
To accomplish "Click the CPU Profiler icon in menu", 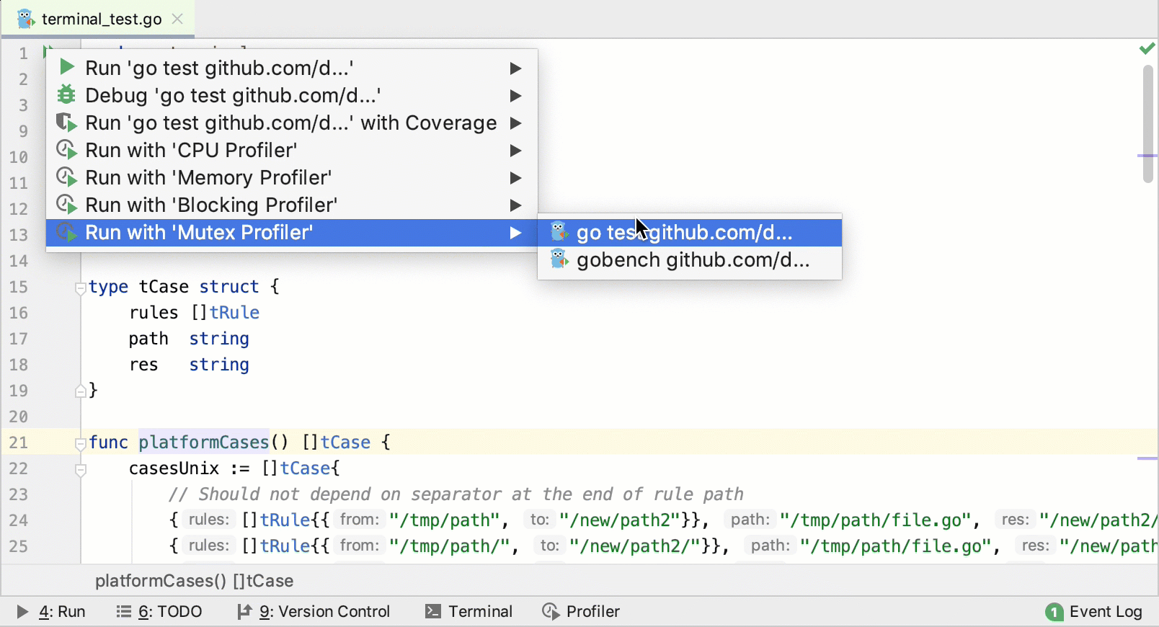I will pos(66,150).
